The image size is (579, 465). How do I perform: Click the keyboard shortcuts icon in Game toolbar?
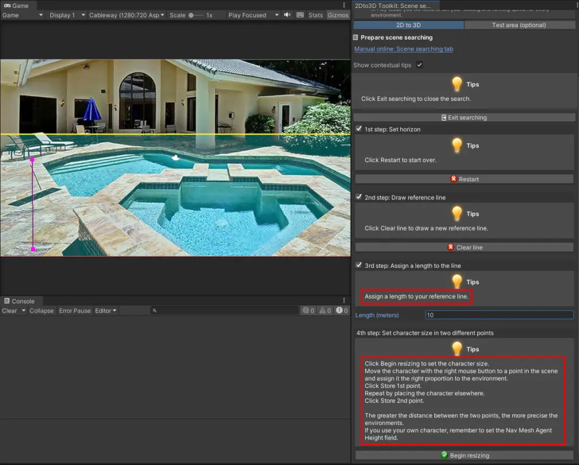pos(300,15)
